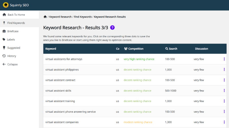Viewport: 229px width, 128px height.
Task: Open History from the sidebar
Action: tap(19, 56)
